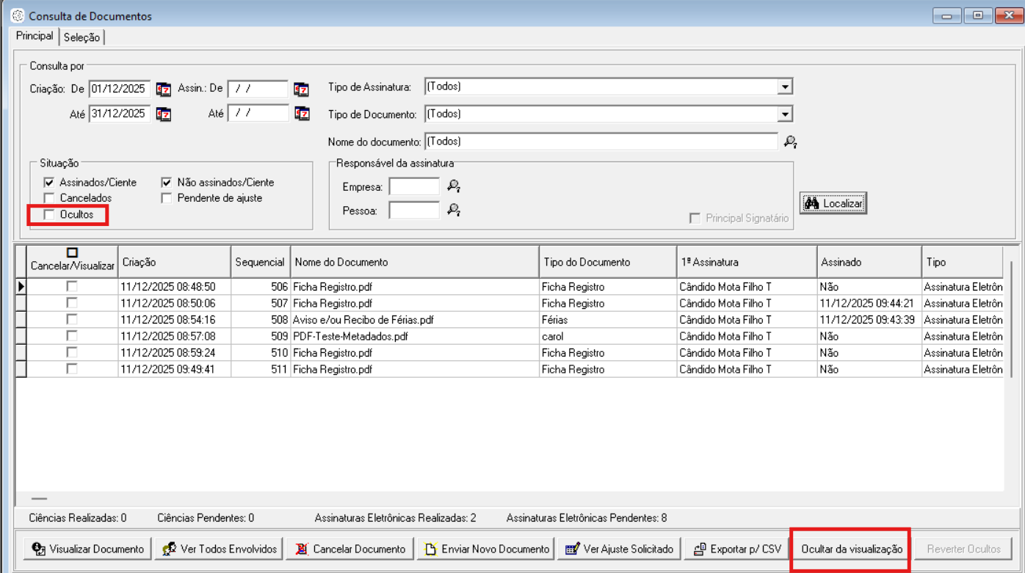Expand the Tipo de Assinatura dropdown
Screen dimensions: 1025x573
point(785,87)
